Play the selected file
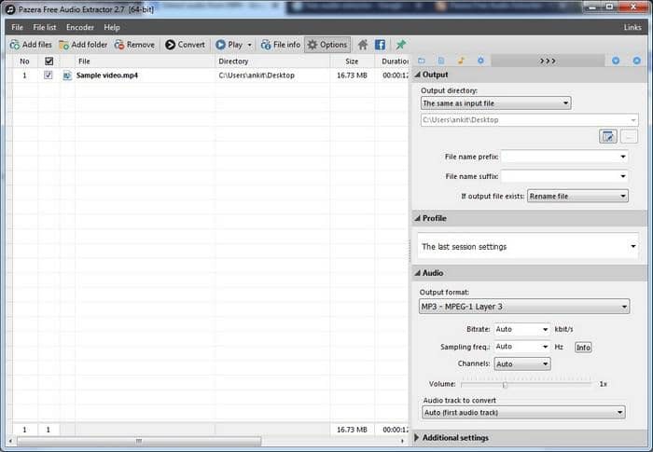Image resolution: width=653 pixels, height=452 pixels. click(x=229, y=45)
